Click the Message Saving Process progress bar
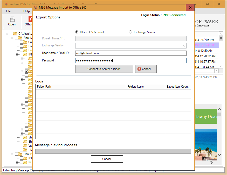Image resolution: width=227 pixels, height=175 pixels. (113, 151)
